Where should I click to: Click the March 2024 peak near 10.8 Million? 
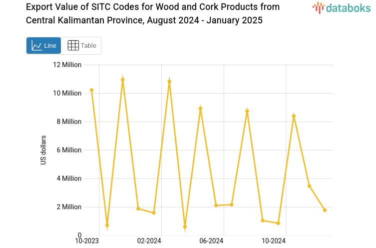click(169, 82)
